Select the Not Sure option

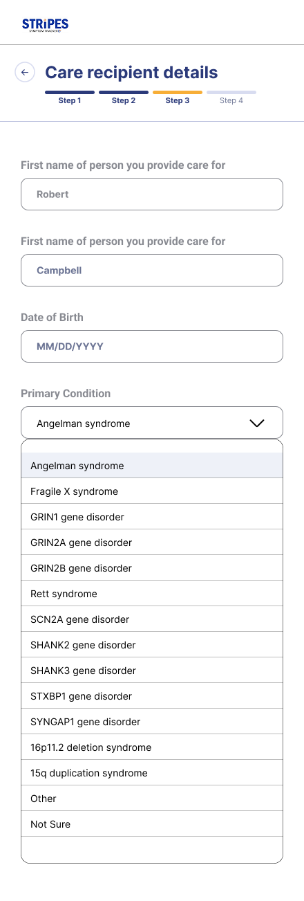click(152, 824)
